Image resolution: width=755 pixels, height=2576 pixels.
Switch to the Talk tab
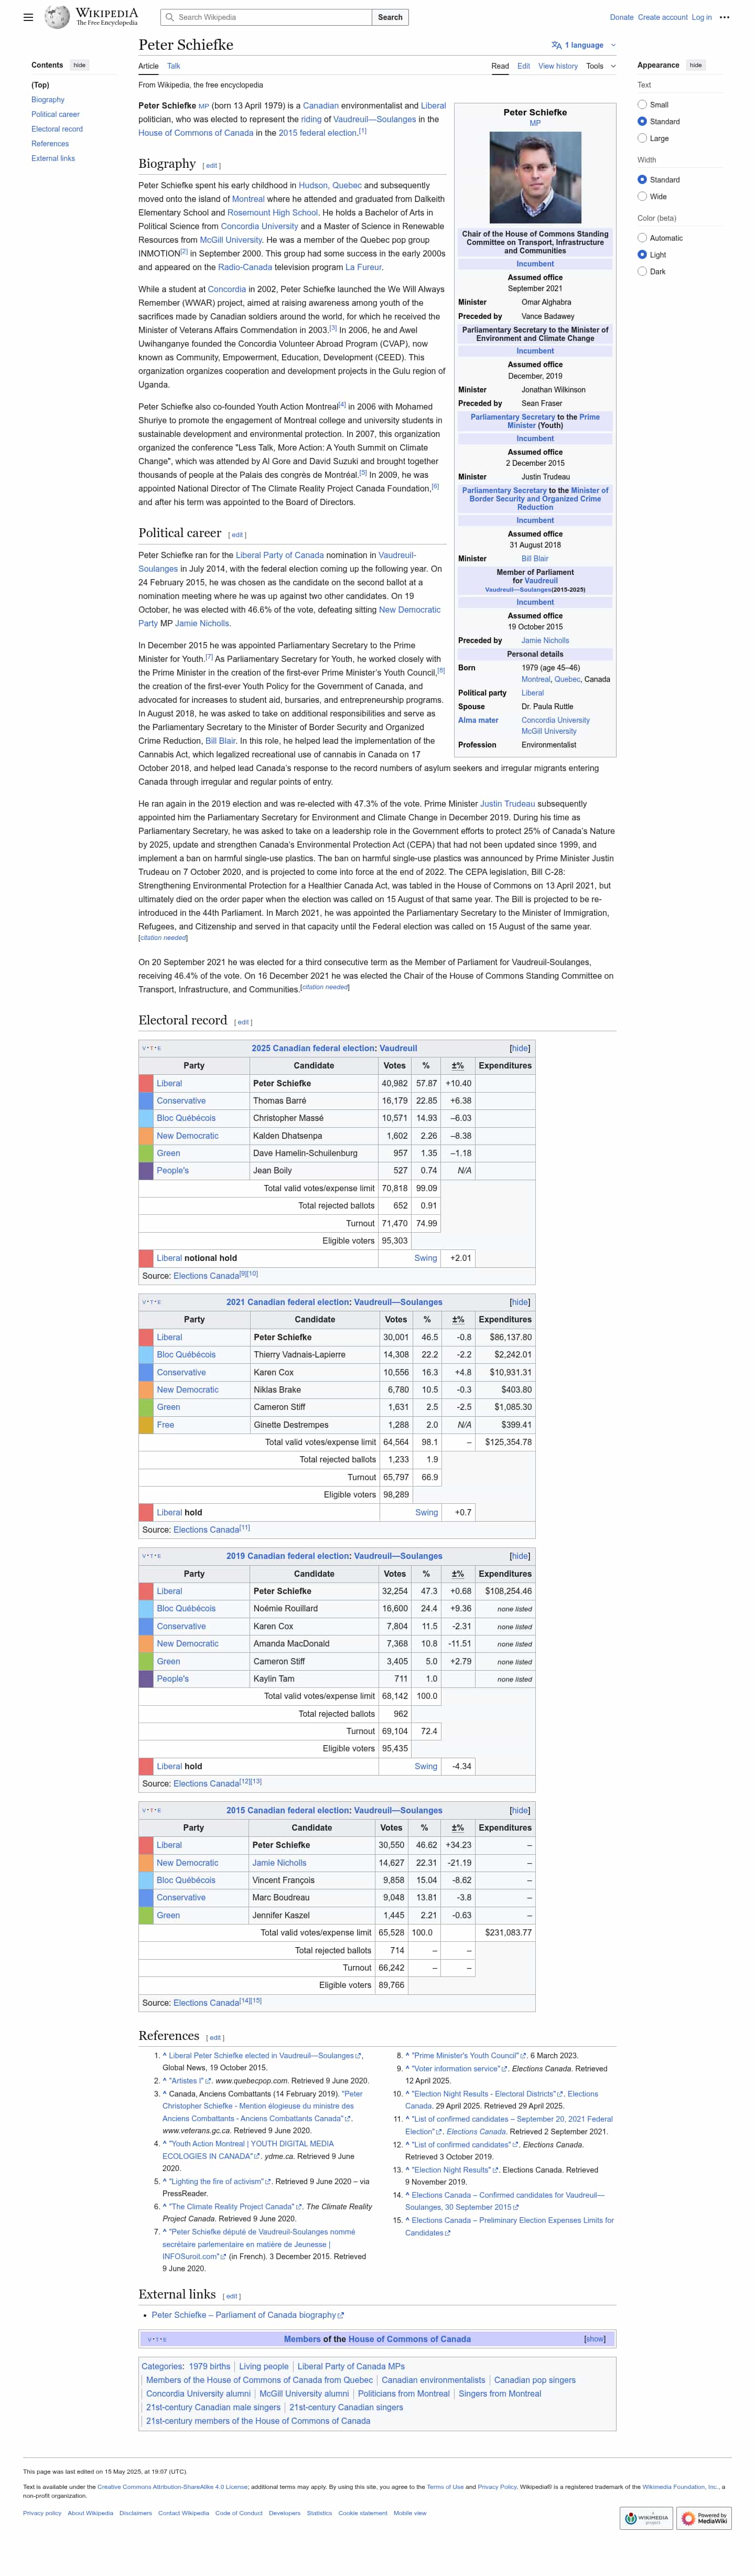[173, 66]
